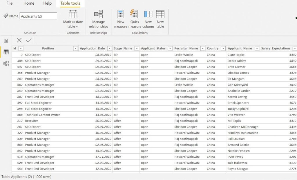
Task: Edit the table Name field
Action: tap(38, 16)
